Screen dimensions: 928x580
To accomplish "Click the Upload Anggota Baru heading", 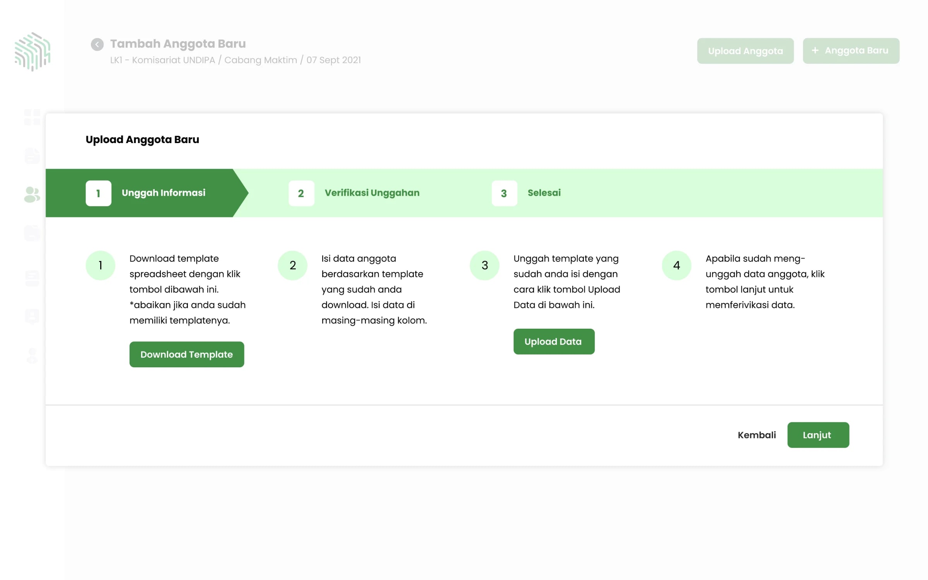I will [142, 140].
